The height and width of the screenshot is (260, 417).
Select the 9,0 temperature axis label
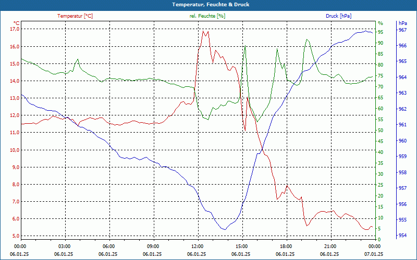pos(16,167)
